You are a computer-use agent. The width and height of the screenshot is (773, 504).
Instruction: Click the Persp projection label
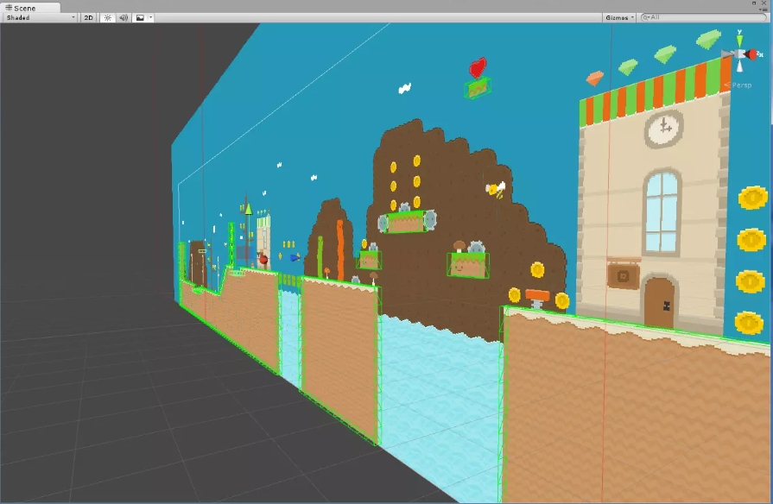pyautogui.click(x=741, y=85)
